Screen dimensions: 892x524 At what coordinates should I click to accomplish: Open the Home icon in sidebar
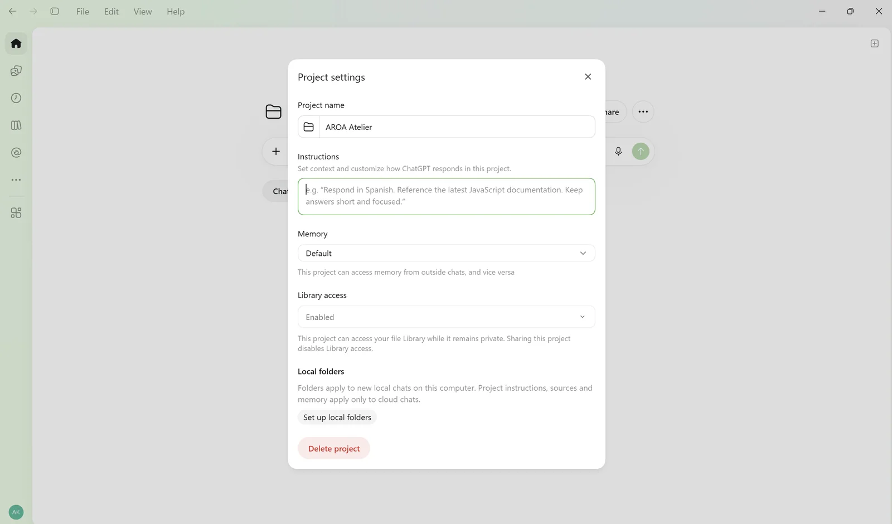[x=16, y=43]
